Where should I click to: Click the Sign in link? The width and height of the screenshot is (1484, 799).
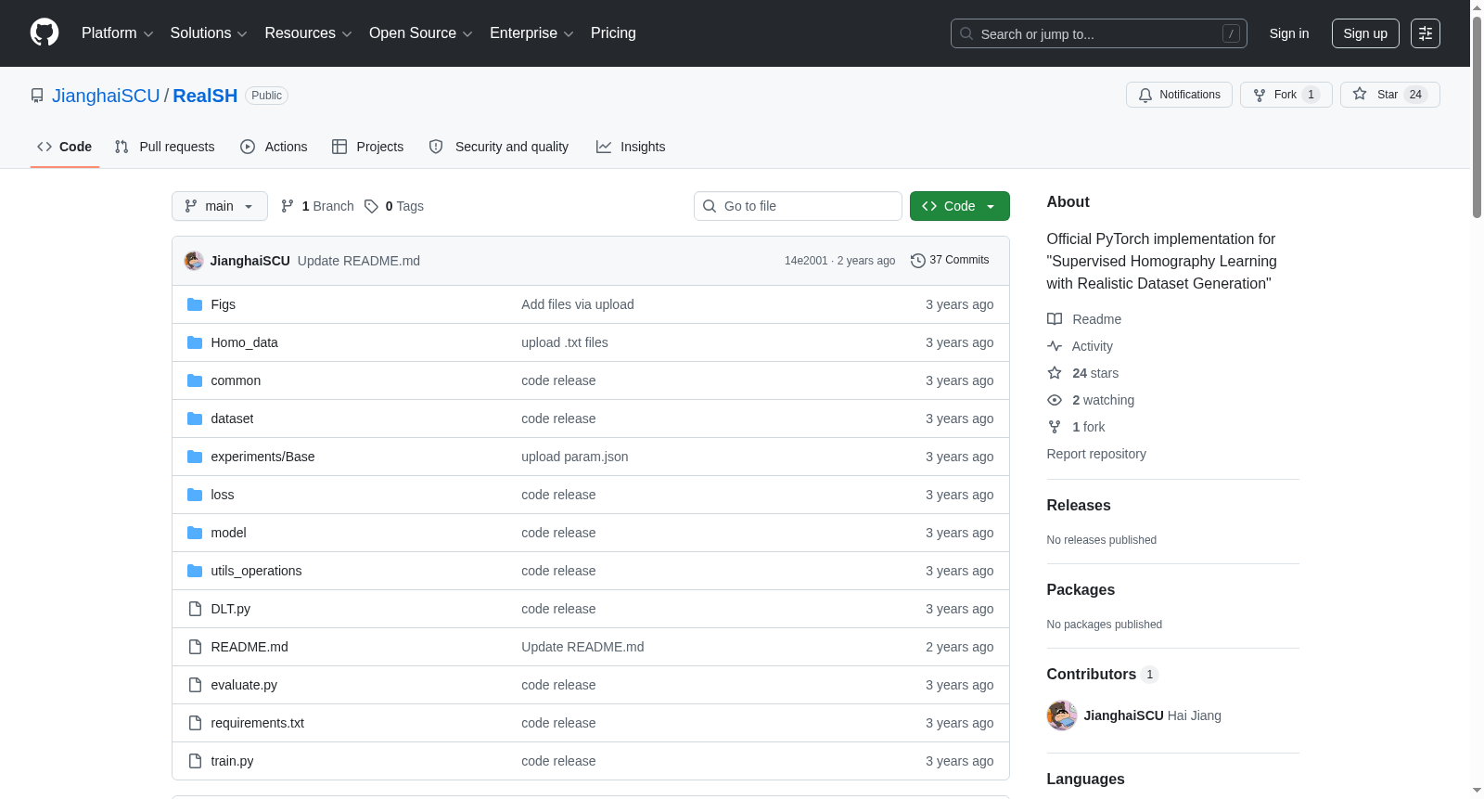[1289, 33]
